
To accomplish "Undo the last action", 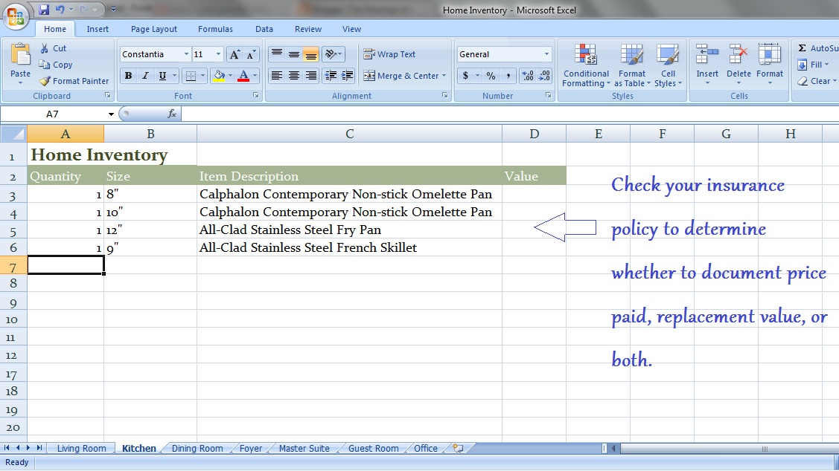I will pyautogui.click(x=60, y=10).
